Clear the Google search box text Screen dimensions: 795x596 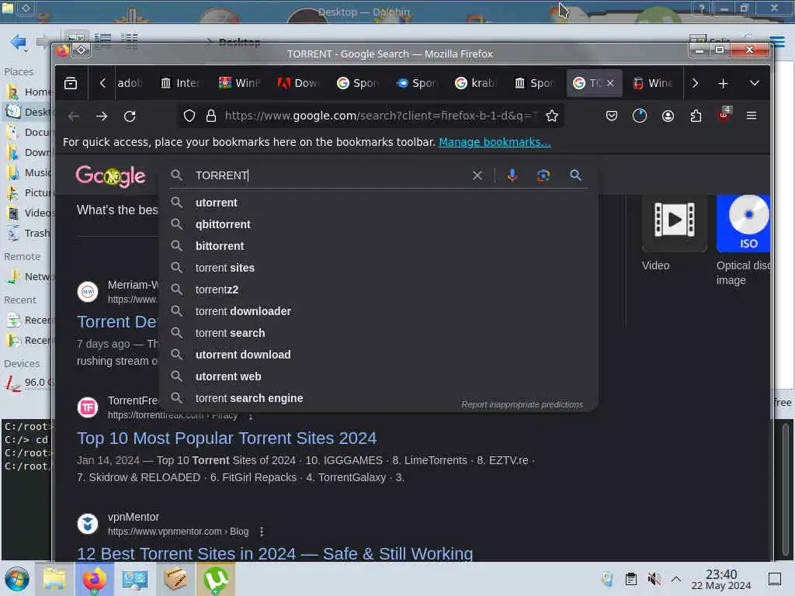pos(477,175)
